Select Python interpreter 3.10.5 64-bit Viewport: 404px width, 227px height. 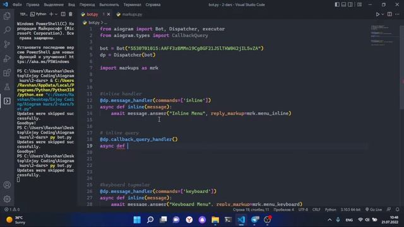point(350,209)
